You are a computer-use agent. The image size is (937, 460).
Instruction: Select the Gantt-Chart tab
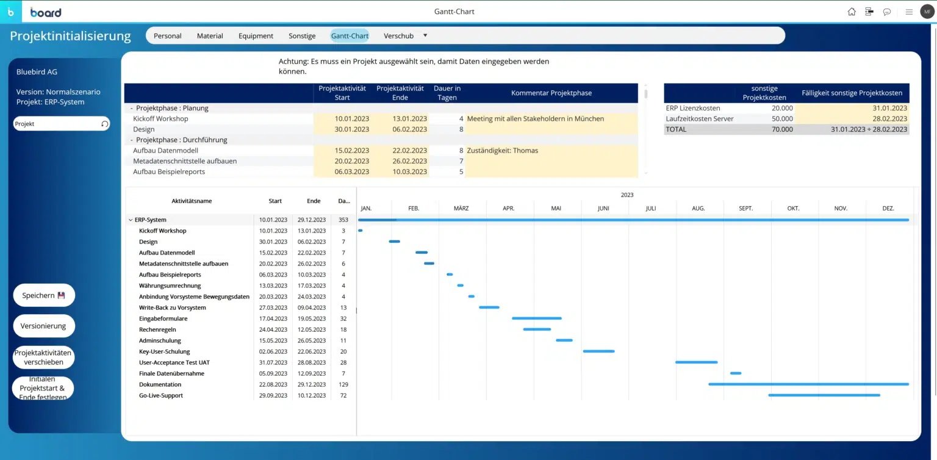pos(350,36)
